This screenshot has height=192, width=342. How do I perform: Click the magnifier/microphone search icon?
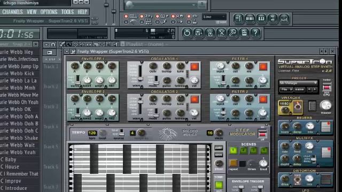point(233,33)
